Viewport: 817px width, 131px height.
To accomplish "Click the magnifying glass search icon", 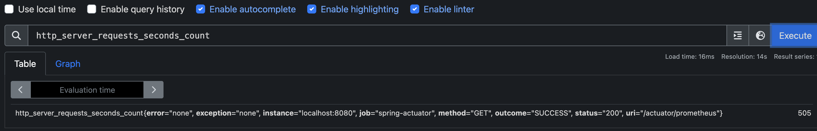I will click(16, 36).
